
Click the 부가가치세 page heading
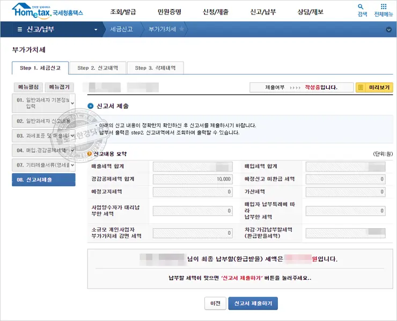click(x=28, y=50)
